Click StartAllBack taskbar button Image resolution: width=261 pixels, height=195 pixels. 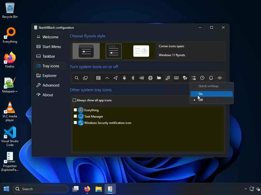(110, 189)
